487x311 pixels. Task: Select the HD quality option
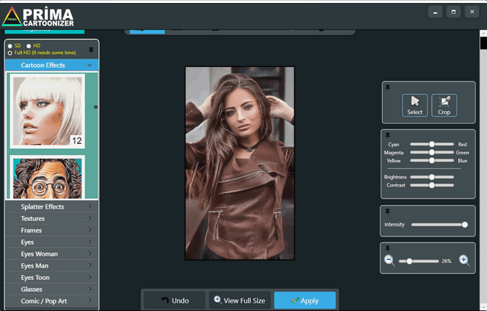[x=28, y=46]
